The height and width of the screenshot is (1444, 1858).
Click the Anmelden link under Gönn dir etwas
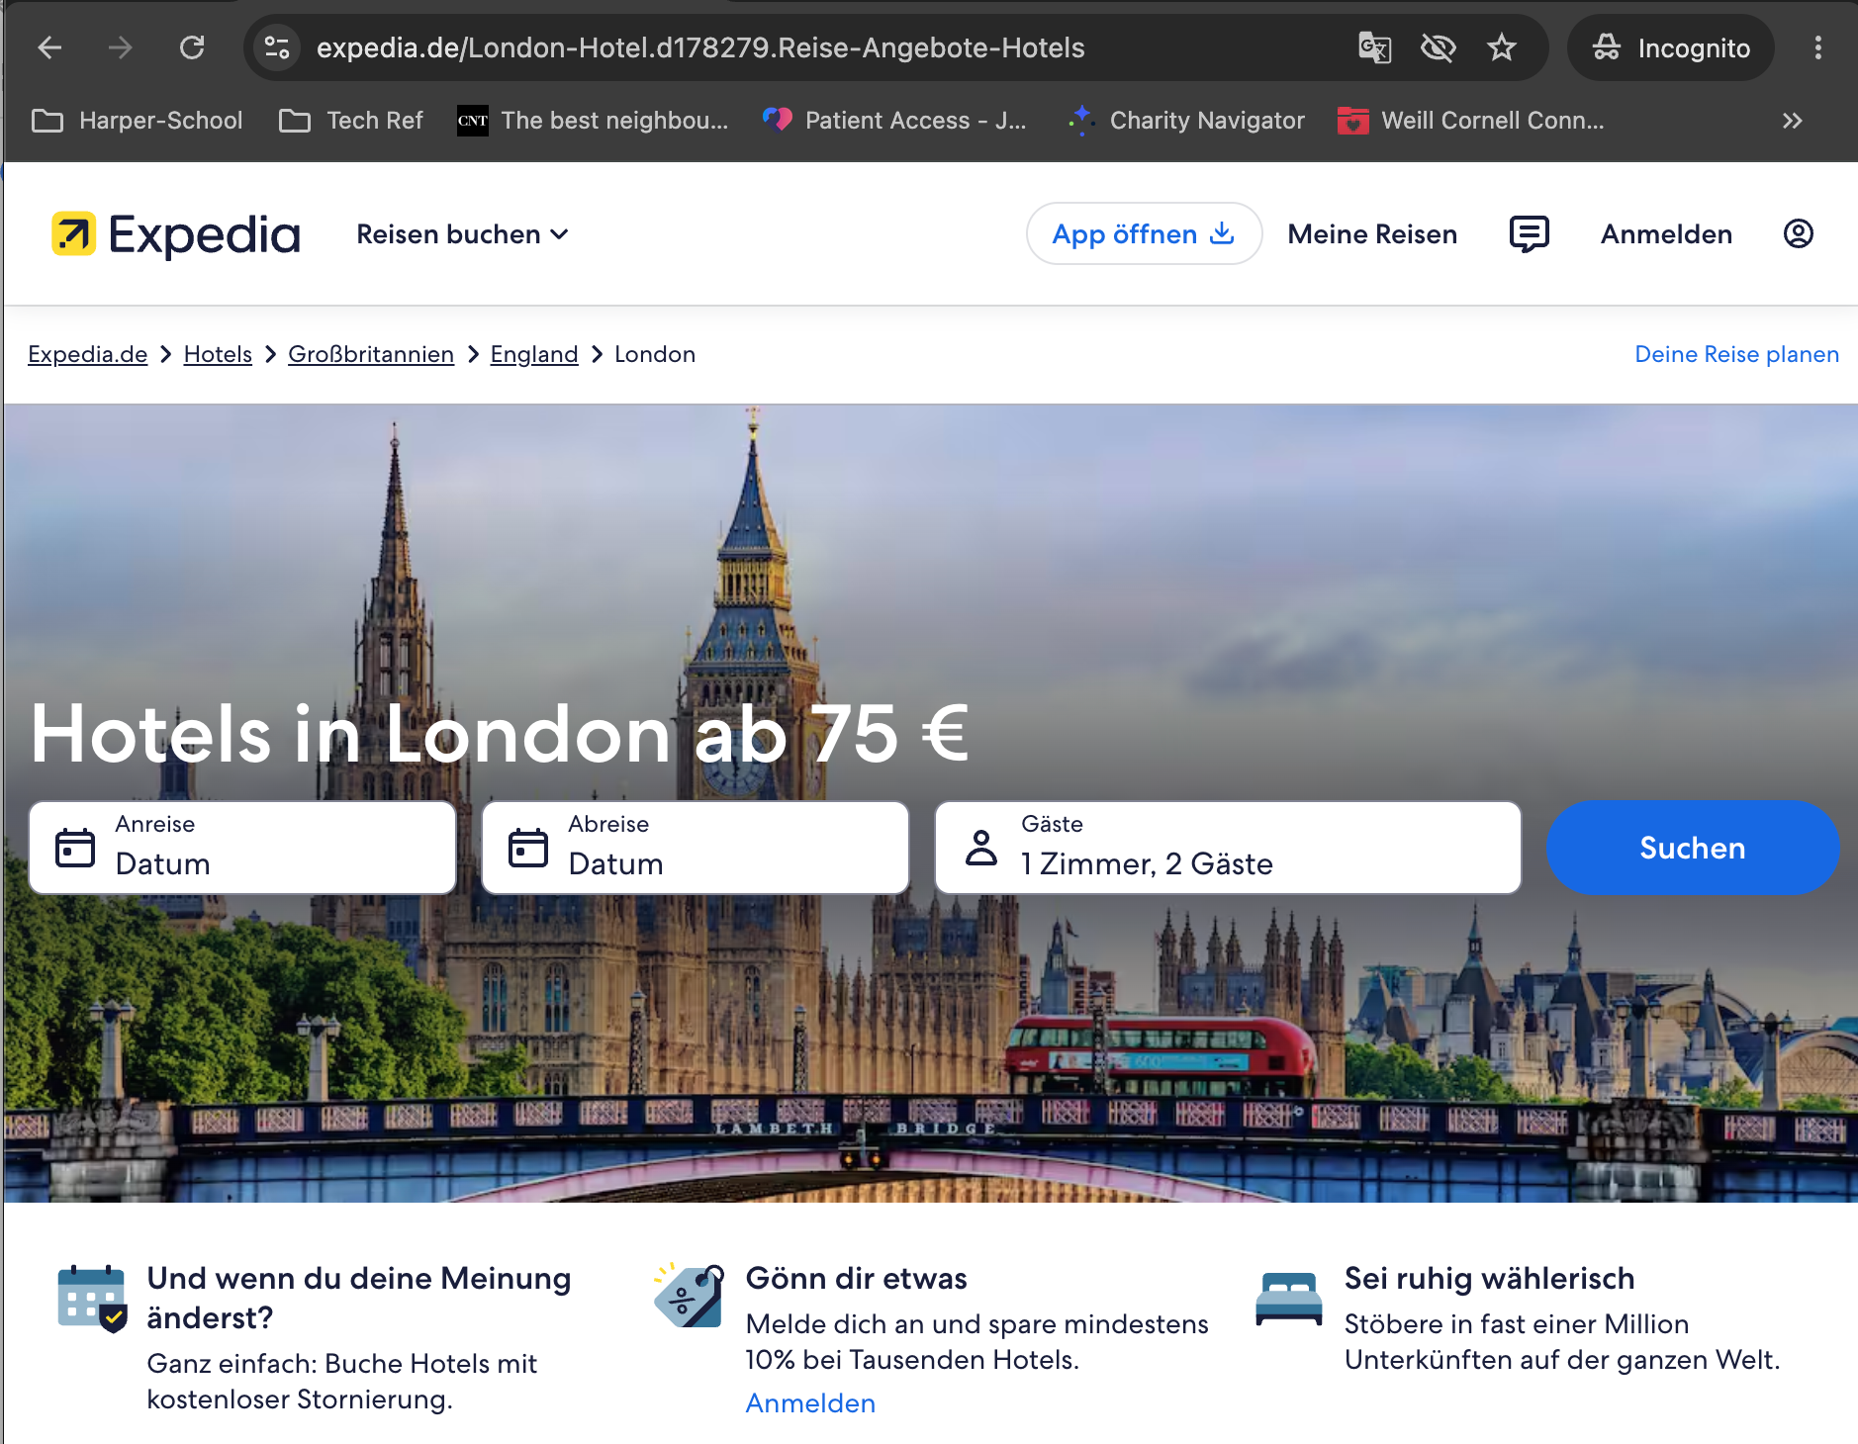coord(810,1403)
